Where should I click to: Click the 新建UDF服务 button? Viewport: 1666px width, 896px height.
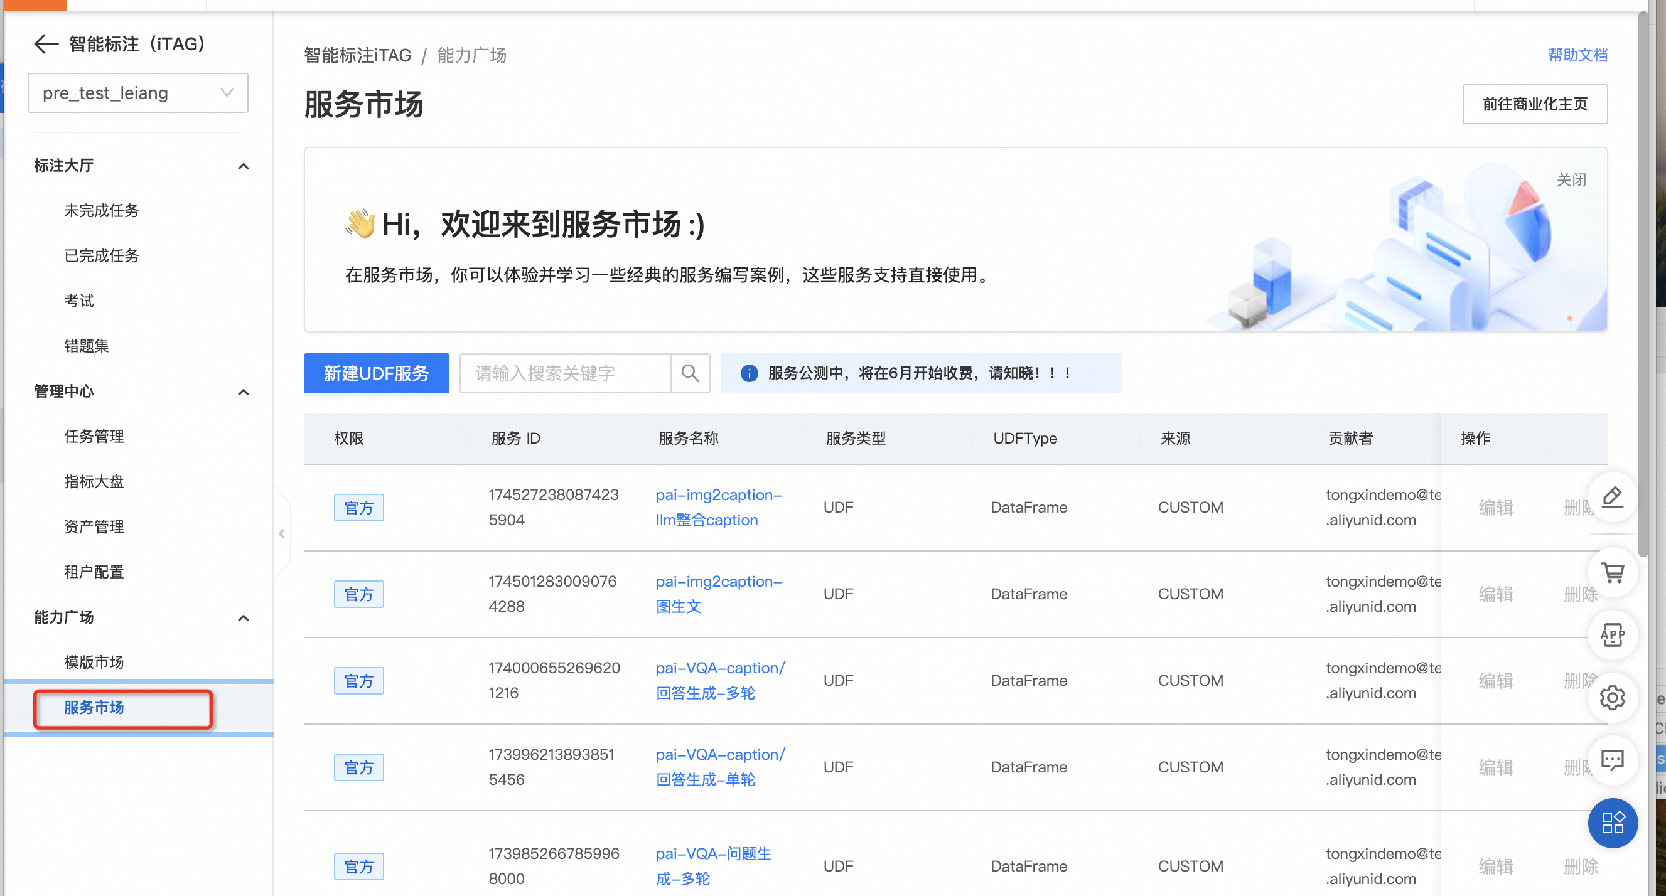[x=377, y=373]
